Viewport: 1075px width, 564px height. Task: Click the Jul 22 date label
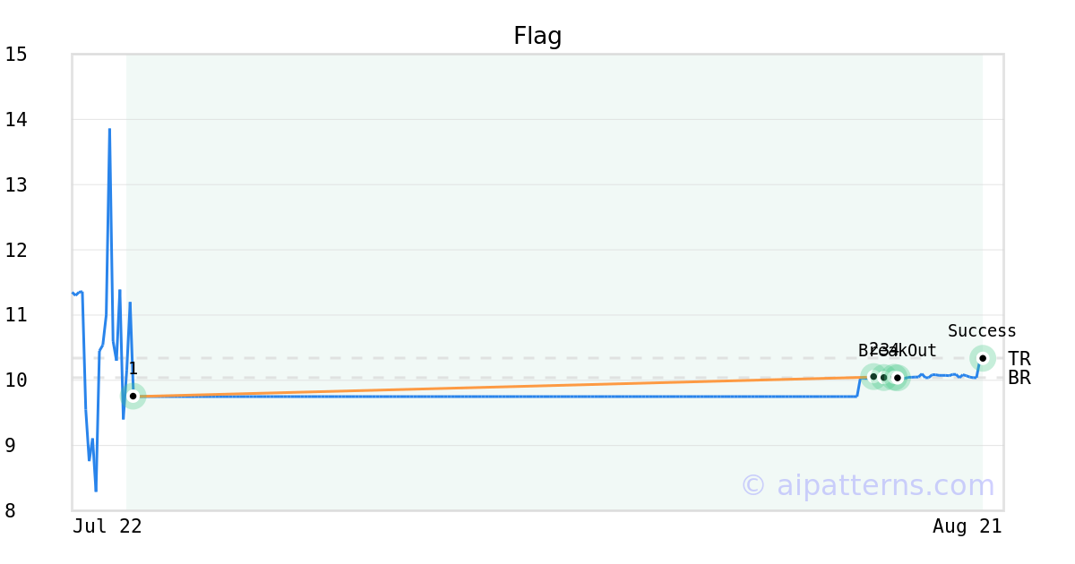[107, 526]
